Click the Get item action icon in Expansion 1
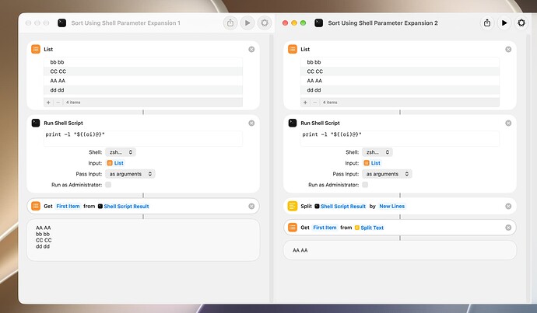This screenshot has width=537, height=313. click(x=36, y=206)
